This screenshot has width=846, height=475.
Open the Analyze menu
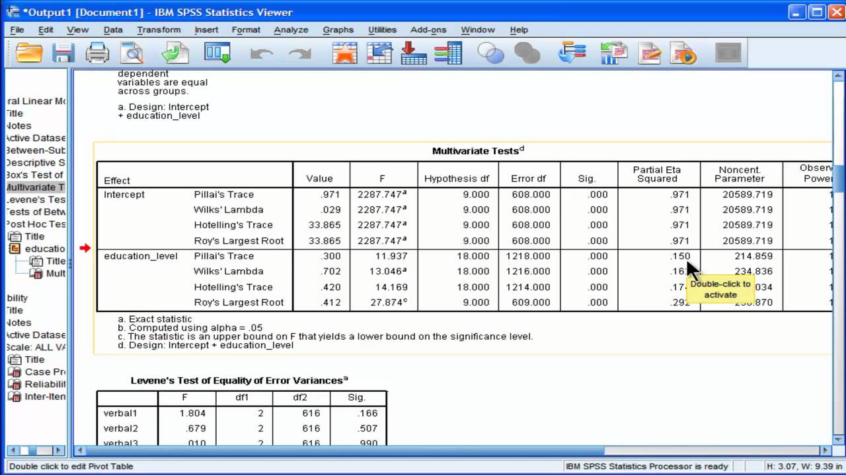click(x=291, y=30)
